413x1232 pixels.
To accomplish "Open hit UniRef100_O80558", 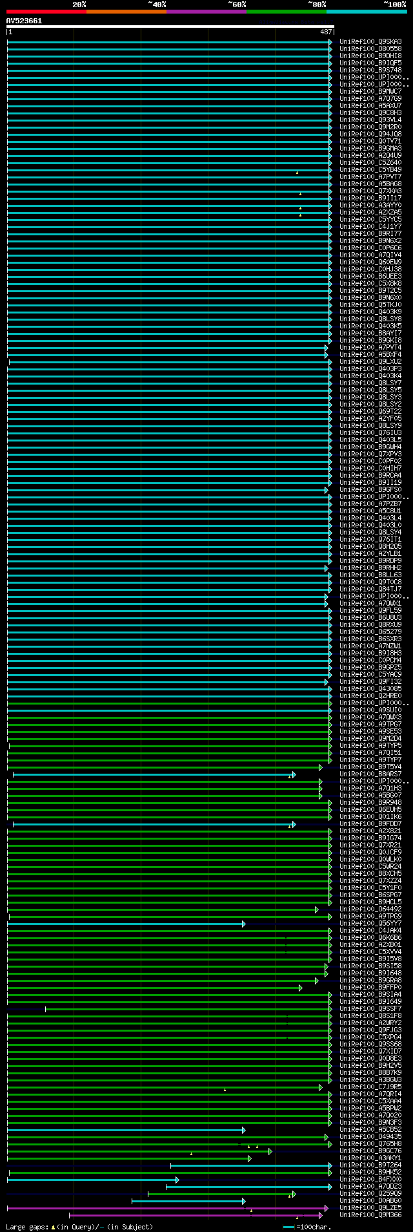I will pos(370,48).
